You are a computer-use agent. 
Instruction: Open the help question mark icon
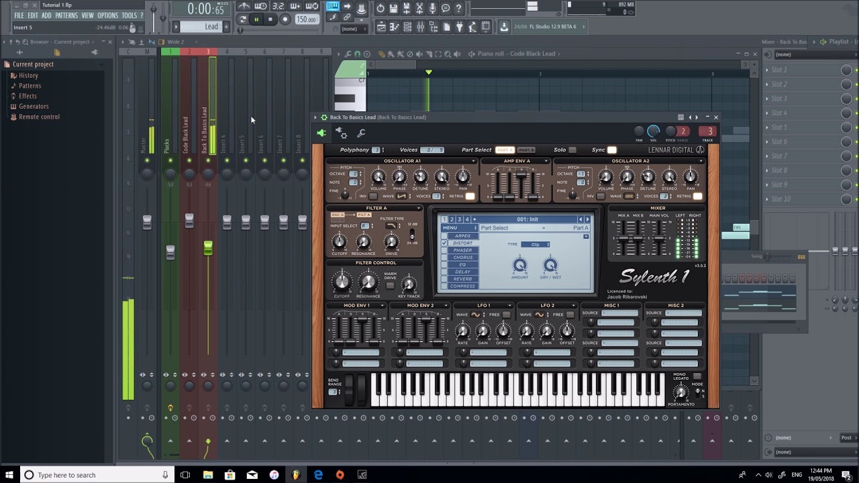pos(459,9)
